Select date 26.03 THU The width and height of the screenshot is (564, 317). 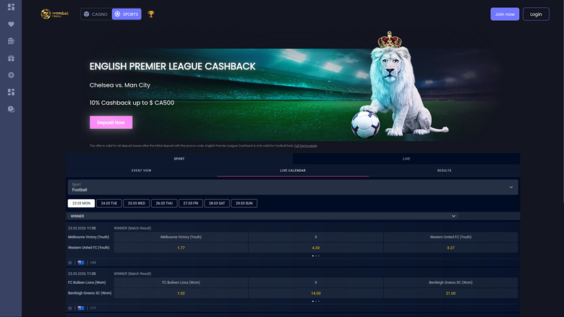(x=164, y=203)
